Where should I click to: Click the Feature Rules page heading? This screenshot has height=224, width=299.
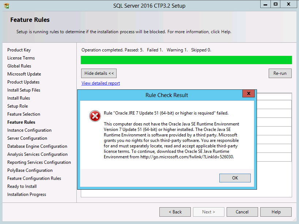30,20
